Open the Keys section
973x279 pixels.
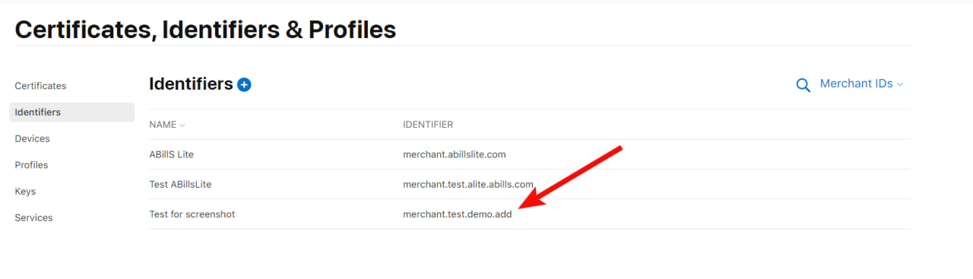click(x=25, y=192)
